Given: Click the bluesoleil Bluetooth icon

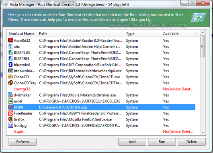Looking at the screenshot, I should 10,65.
